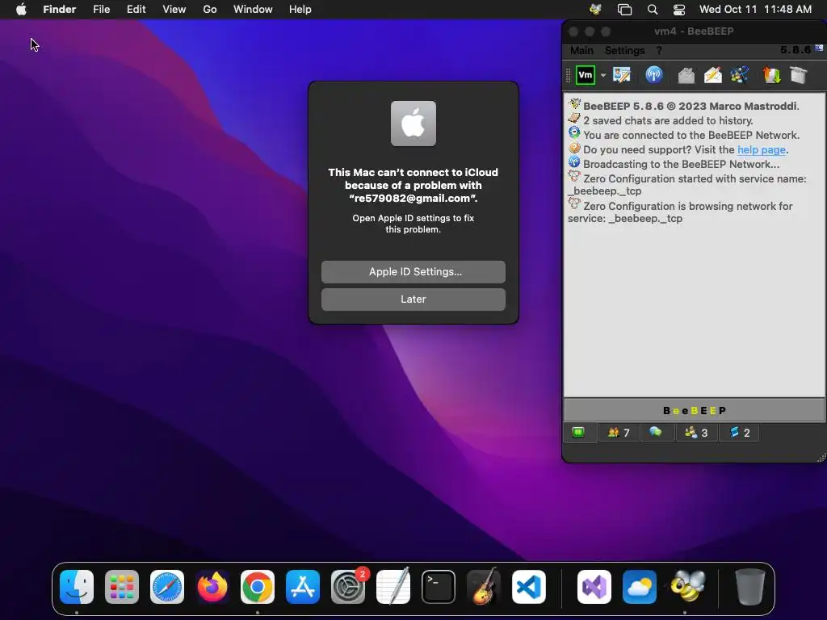
Task: Click the small icon beside version 5.8.6
Action: point(819,48)
